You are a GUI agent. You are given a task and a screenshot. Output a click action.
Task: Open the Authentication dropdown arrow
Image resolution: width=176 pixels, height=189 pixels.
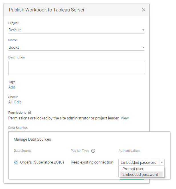(162, 162)
